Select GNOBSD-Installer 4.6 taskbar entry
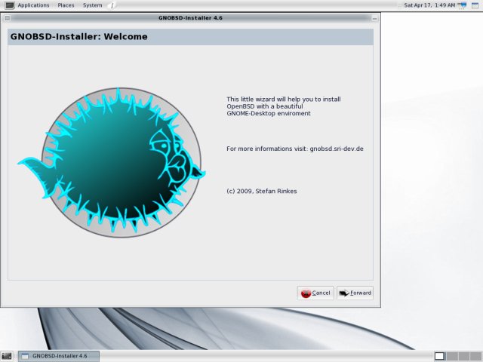 tap(59, 356)
